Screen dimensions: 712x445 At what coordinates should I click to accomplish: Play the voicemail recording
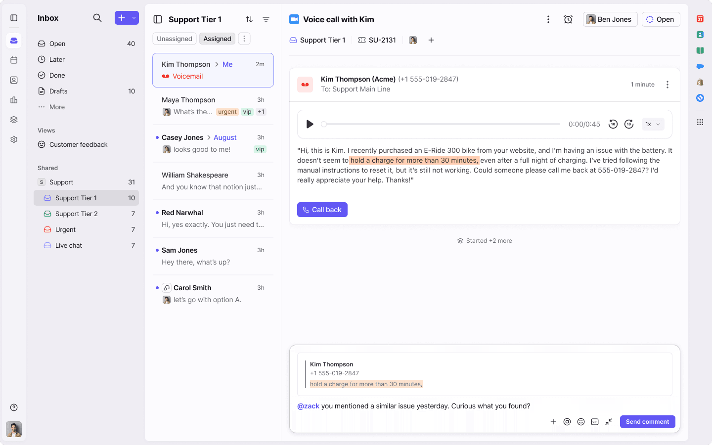click(310, 124)
